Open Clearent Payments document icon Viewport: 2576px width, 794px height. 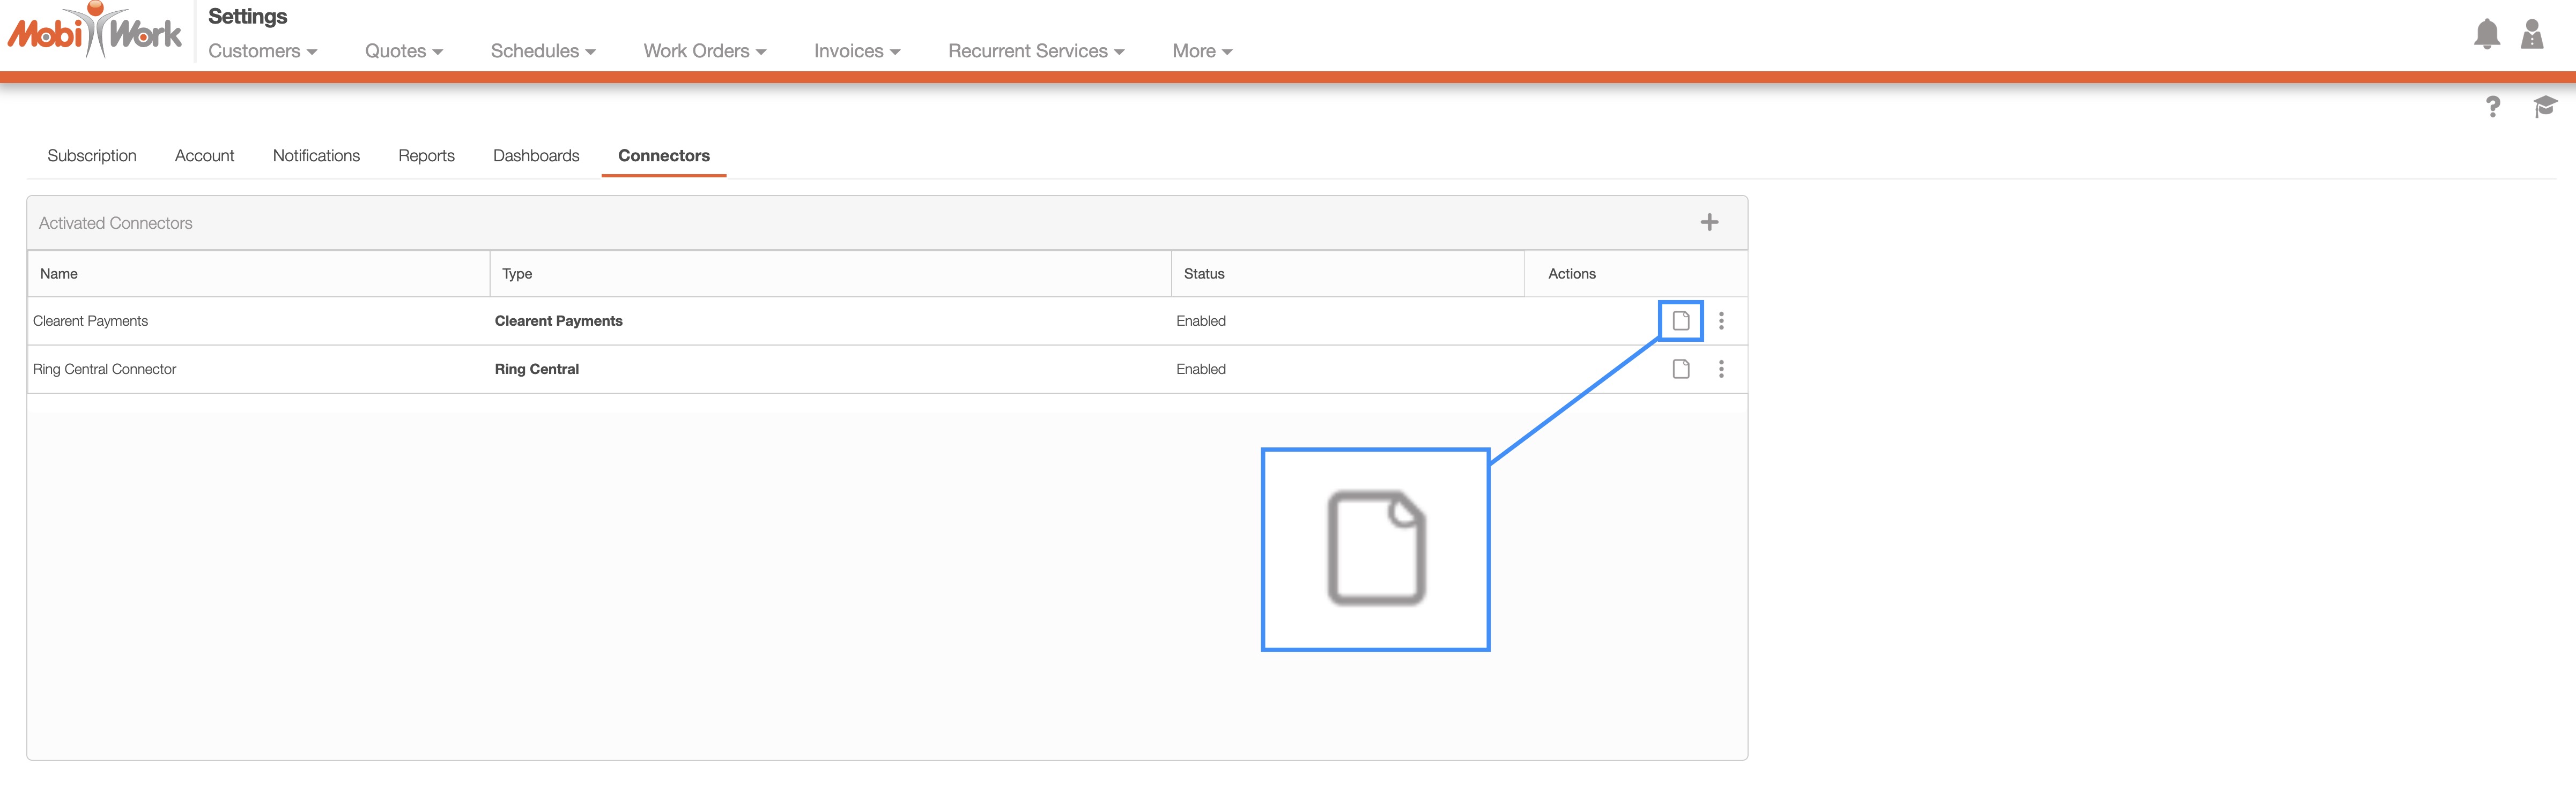coord(1681,320)
